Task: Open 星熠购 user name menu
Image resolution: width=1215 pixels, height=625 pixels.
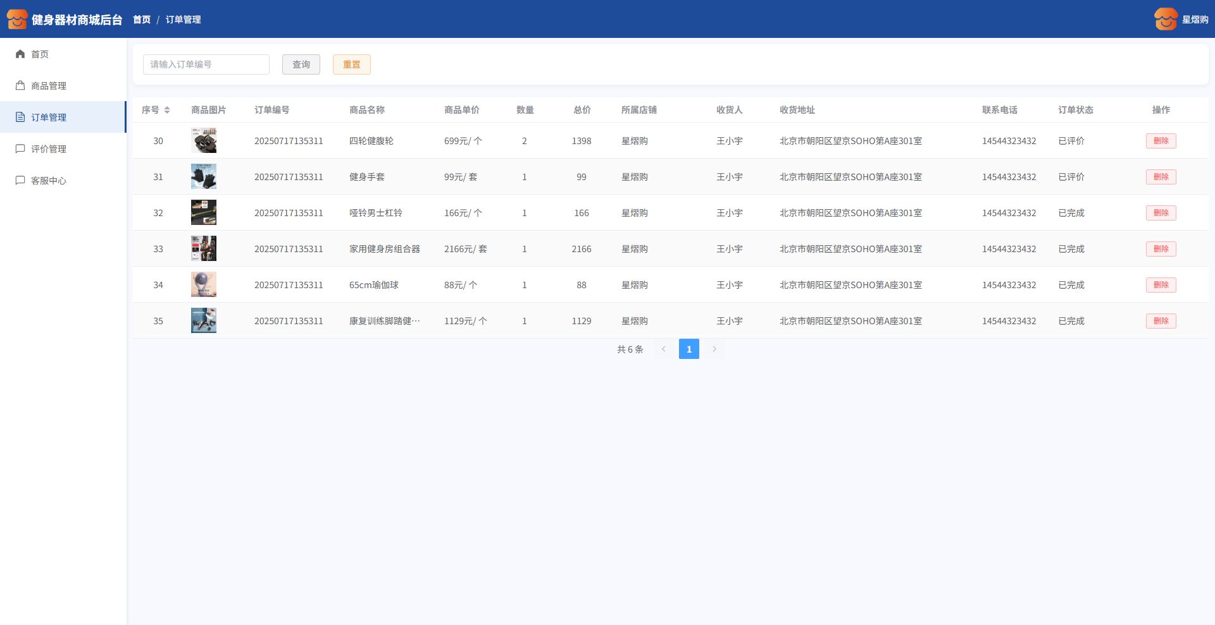Action: pyautogui.click(x=1195, y=20)
